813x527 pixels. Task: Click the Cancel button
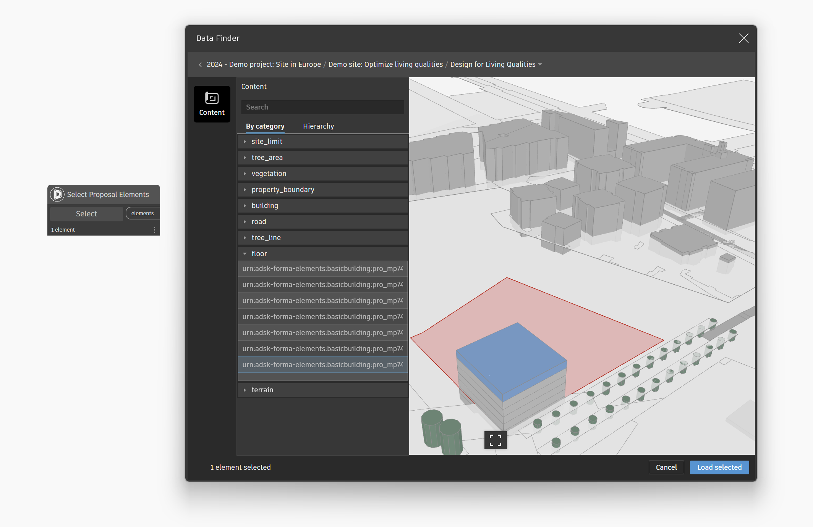pos(666,467)
